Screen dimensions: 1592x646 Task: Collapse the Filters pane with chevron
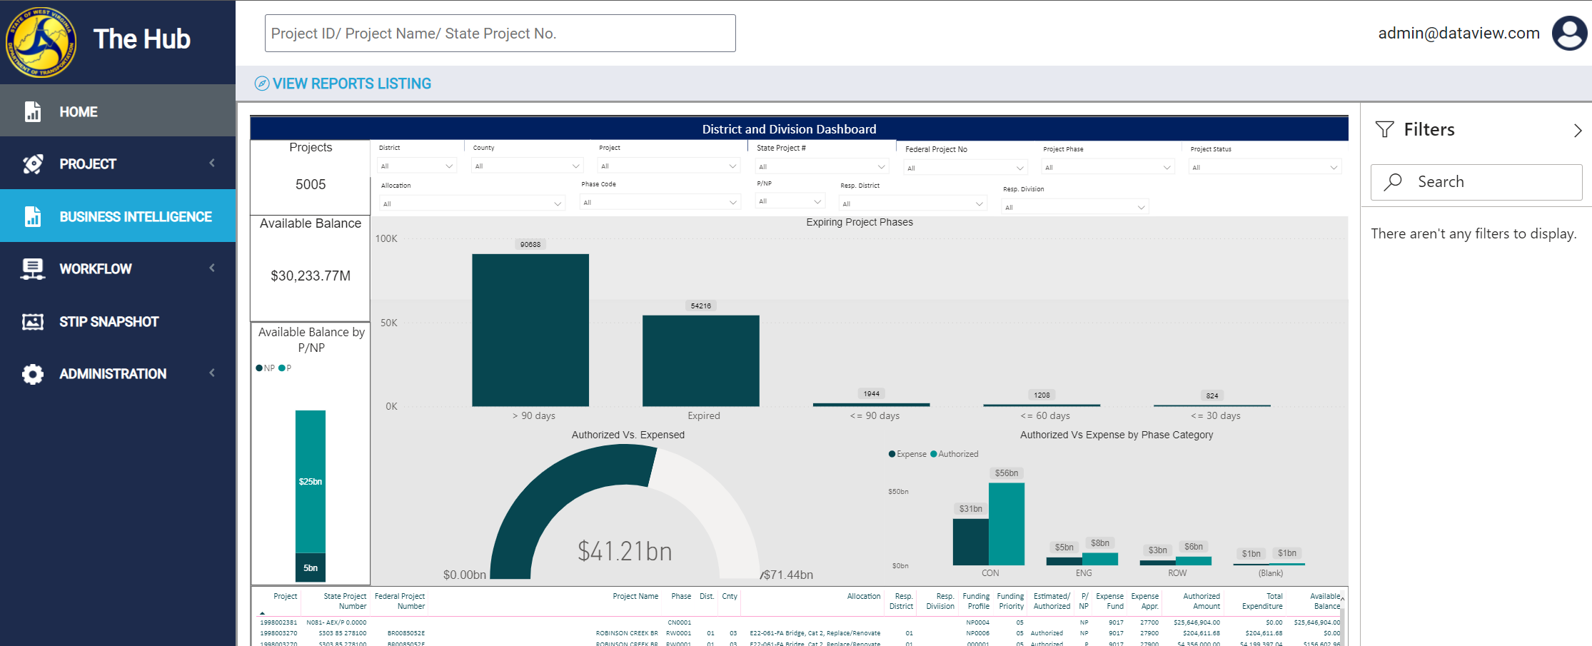point(1578,131)
